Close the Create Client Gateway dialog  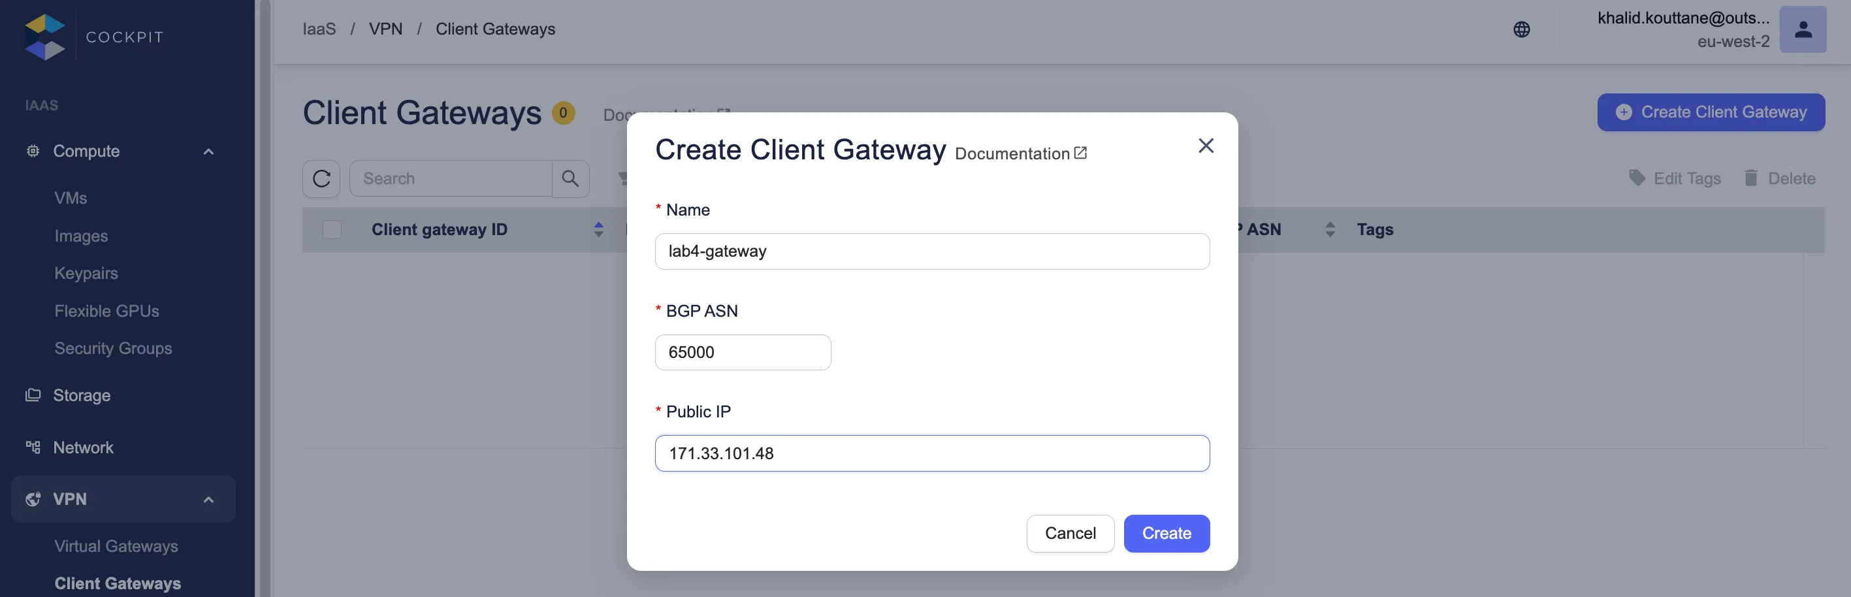click(1206, 146)
